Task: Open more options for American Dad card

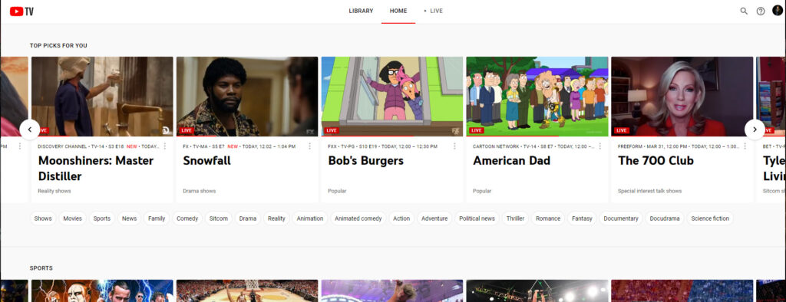Action: click(x=599, y=146)
